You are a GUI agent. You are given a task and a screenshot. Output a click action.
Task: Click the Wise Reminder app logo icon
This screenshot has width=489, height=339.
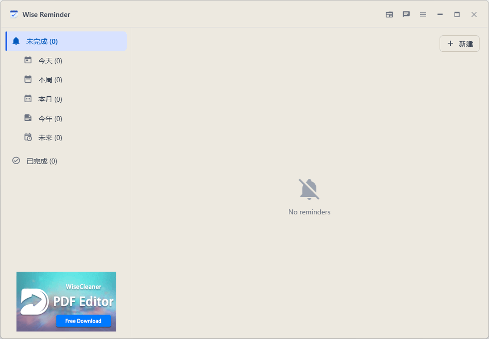click(14, 14)
